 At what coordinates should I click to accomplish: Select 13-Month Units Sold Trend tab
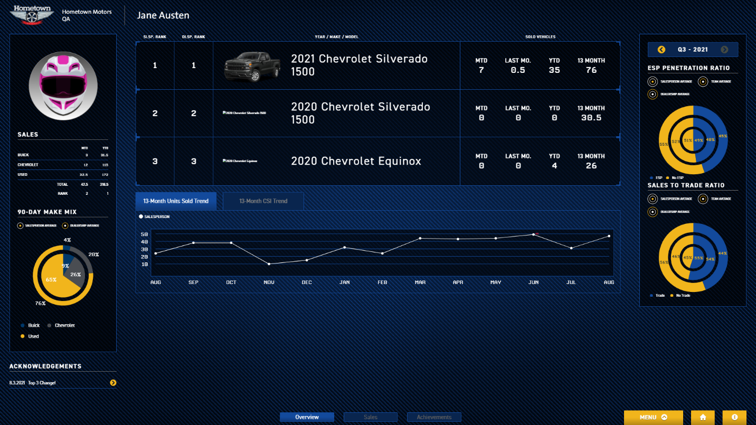[176, 201]
